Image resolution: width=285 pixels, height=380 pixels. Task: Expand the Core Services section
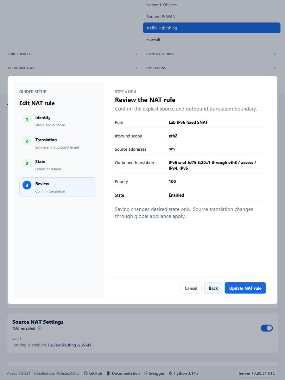(73, 54)
